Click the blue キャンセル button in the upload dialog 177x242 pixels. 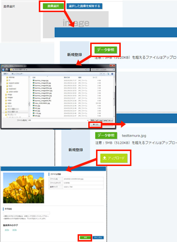(98, 238)
